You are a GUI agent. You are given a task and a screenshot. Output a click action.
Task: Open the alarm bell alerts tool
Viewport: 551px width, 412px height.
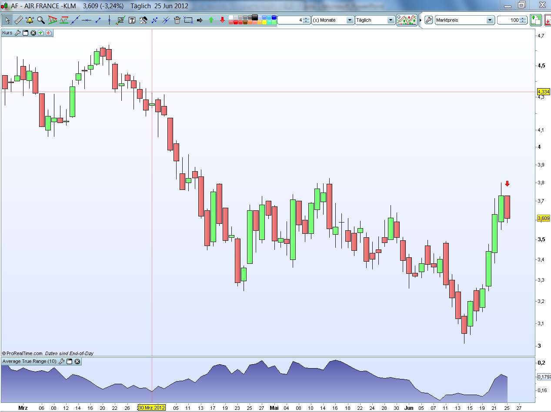coord(30,20)
